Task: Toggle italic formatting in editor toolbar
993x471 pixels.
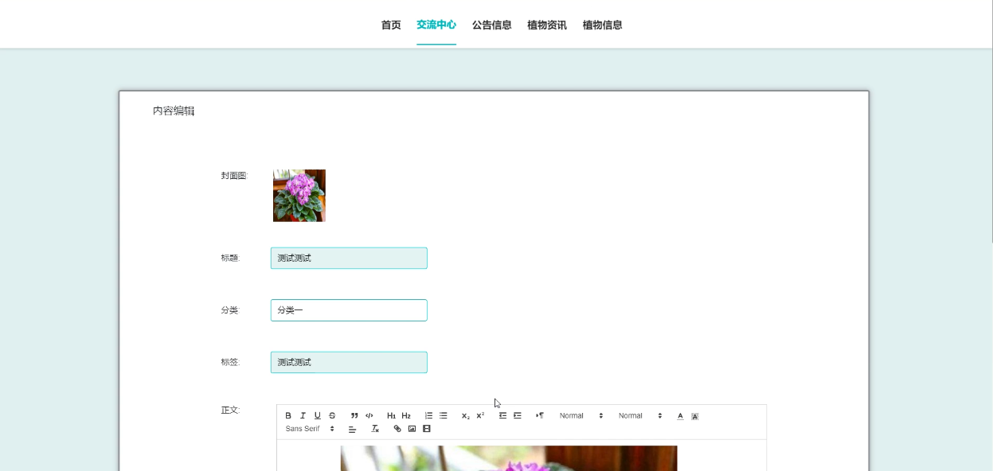Action: click(x=303, y=415)
